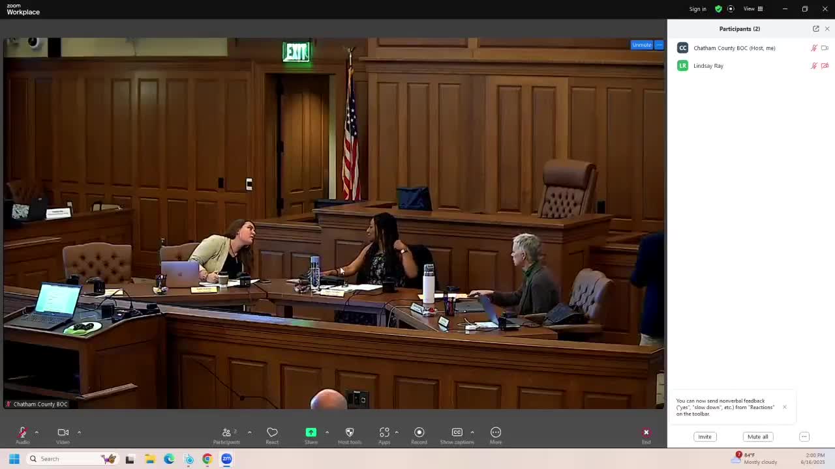Toggle Chatham County BOC's camera icon
The width and height of the screenshot is (835, 469).
click(x=825, y=48)
